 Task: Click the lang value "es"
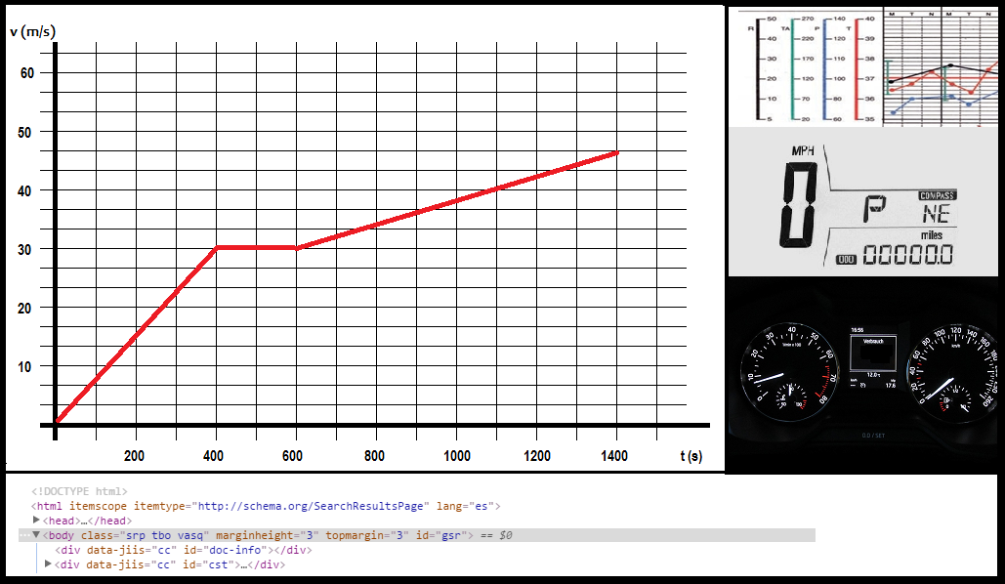[x=481, y=506]
